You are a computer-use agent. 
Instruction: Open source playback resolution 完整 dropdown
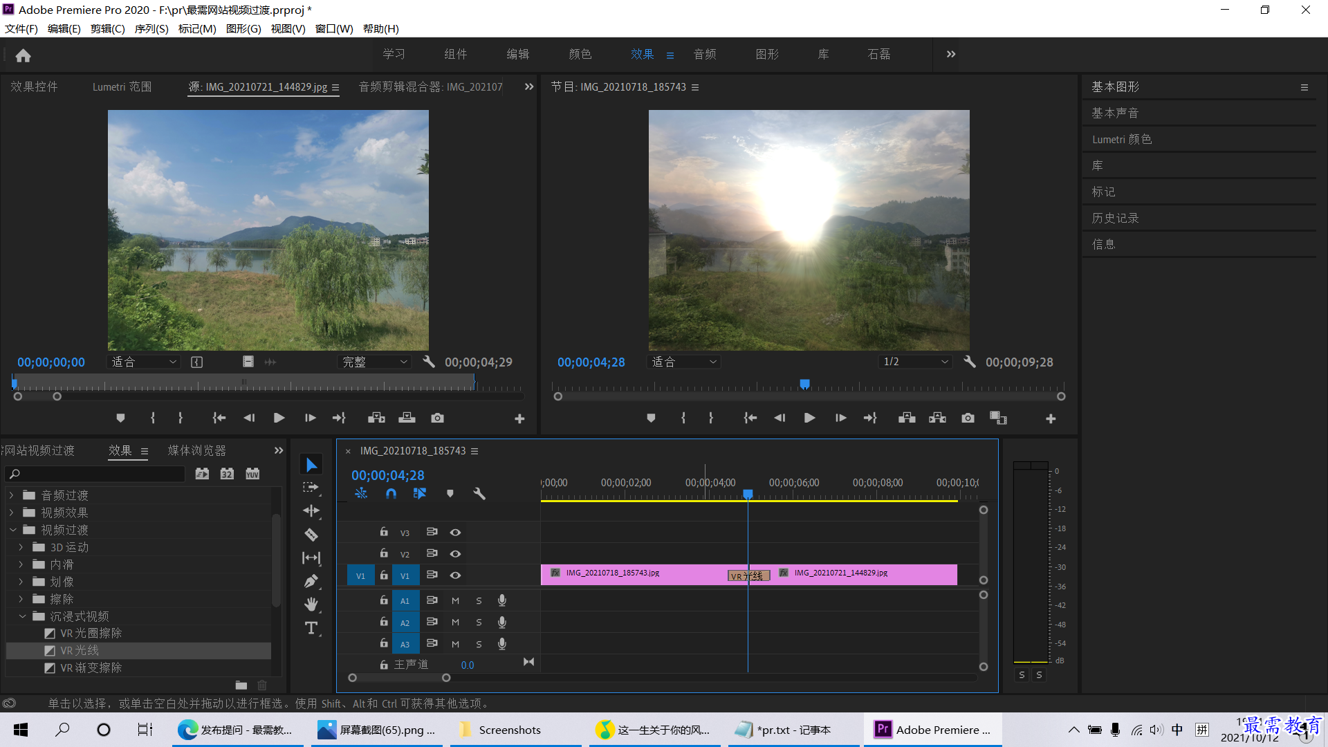pyautogui.click(x=375, y=362)
